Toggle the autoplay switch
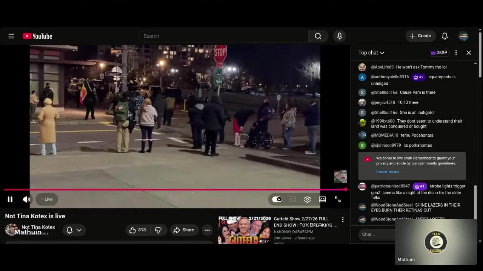The width and height of the screenshot is (483, 271). pyautogui.click(x=277, y=199)
